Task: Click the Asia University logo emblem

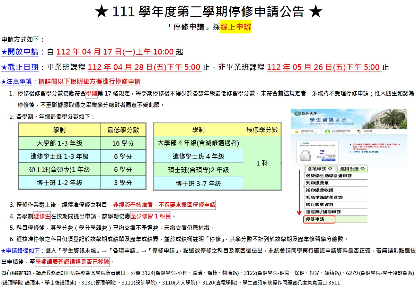Action: tap(297, 113)
